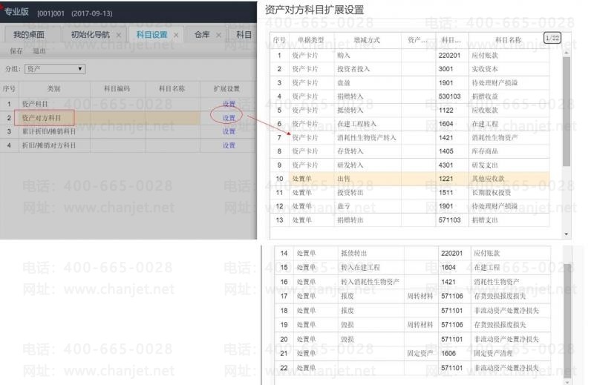Click 设置 link for 折旧/摊销对方科目 row
The width and height of the screenshot is (594, 385).
[229, 145]
